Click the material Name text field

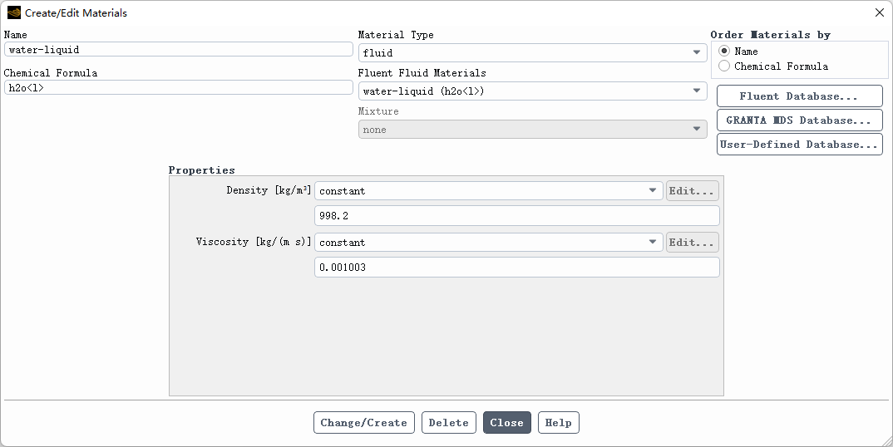point(178,50)
